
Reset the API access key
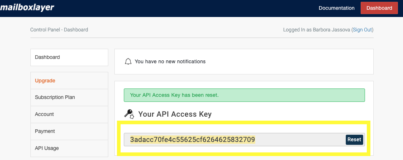point(354,140)
